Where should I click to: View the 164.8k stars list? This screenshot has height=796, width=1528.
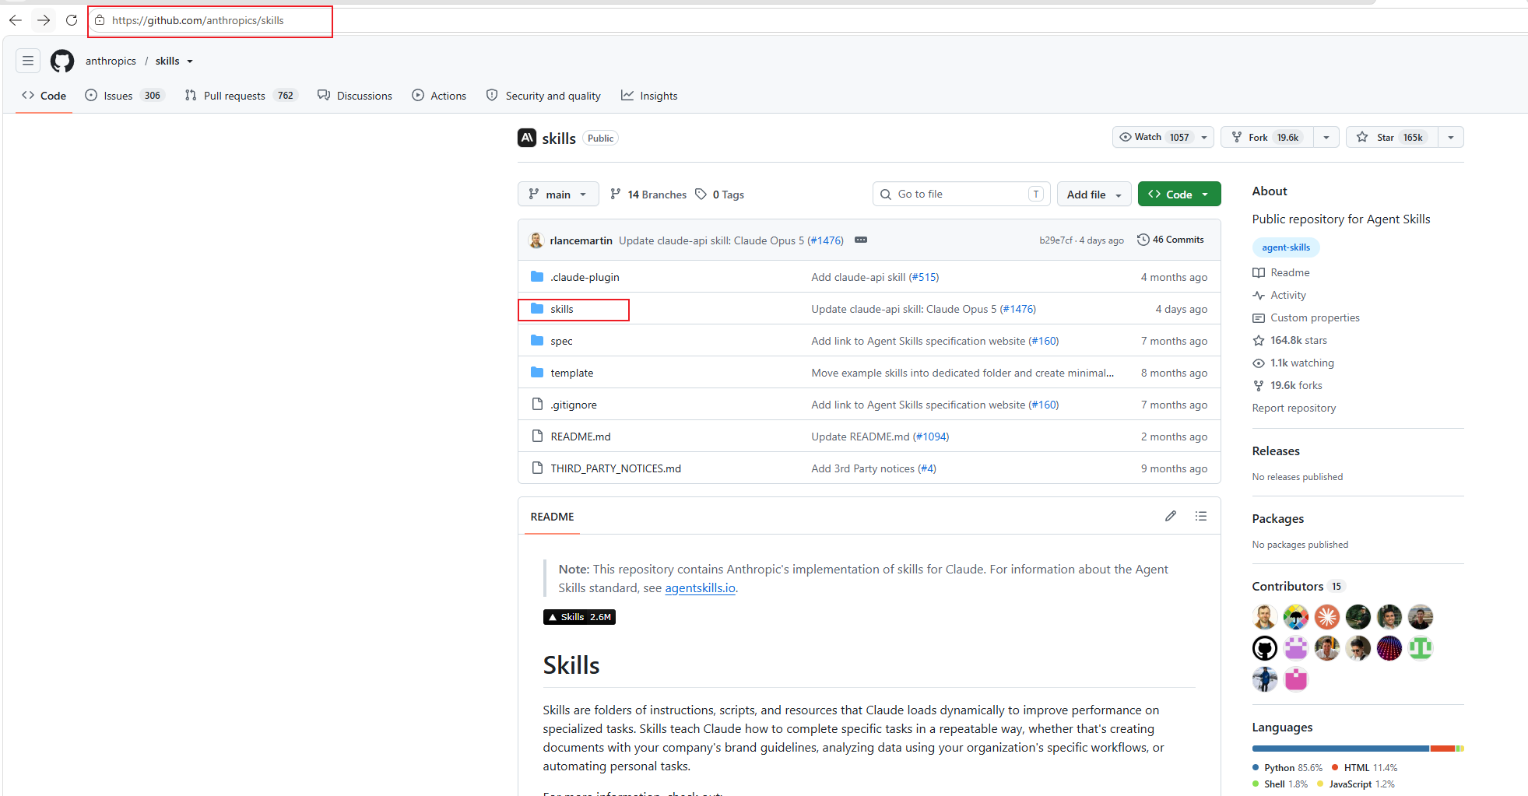point(1291,340)
